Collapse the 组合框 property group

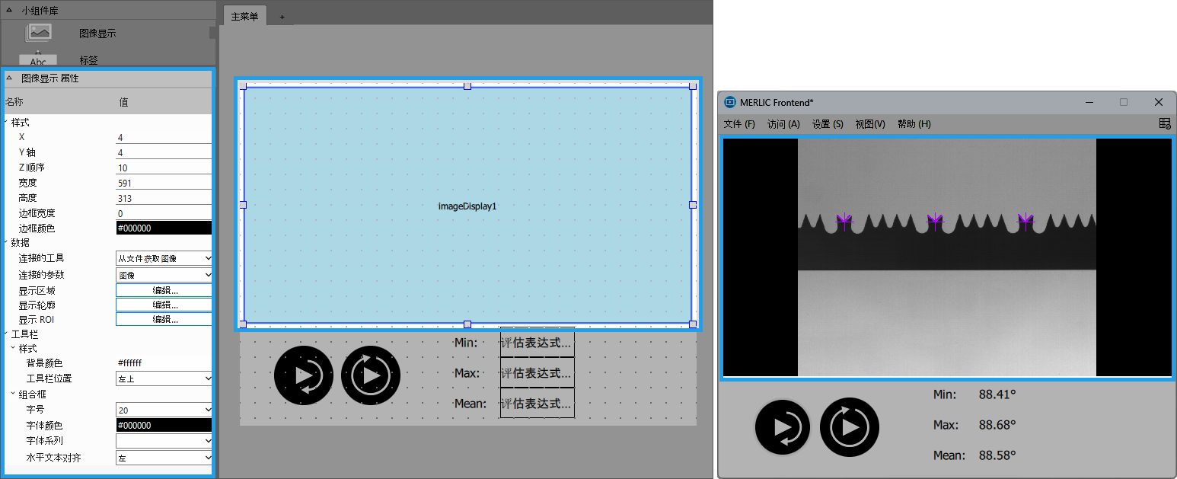tap(14, 394)
